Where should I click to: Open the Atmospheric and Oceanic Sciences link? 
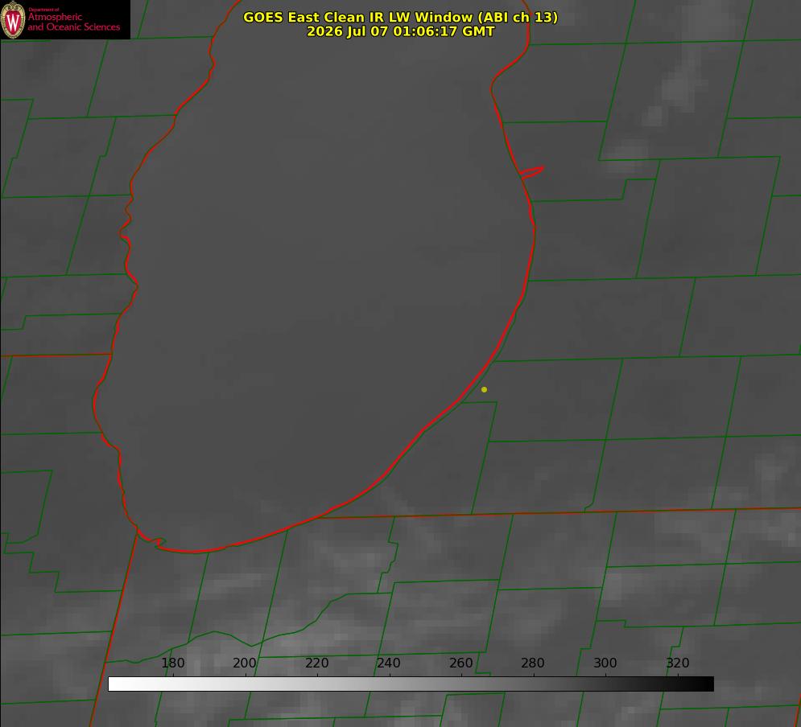(x=73, y=22)
